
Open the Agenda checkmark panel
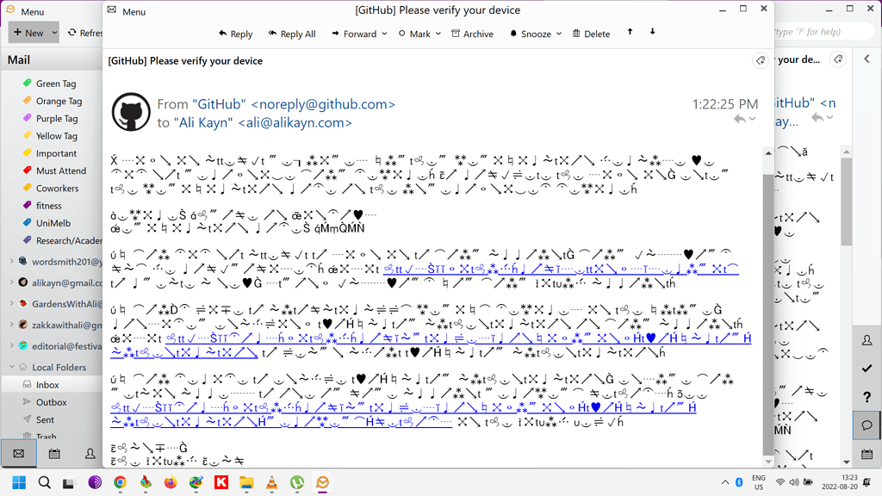866,368
